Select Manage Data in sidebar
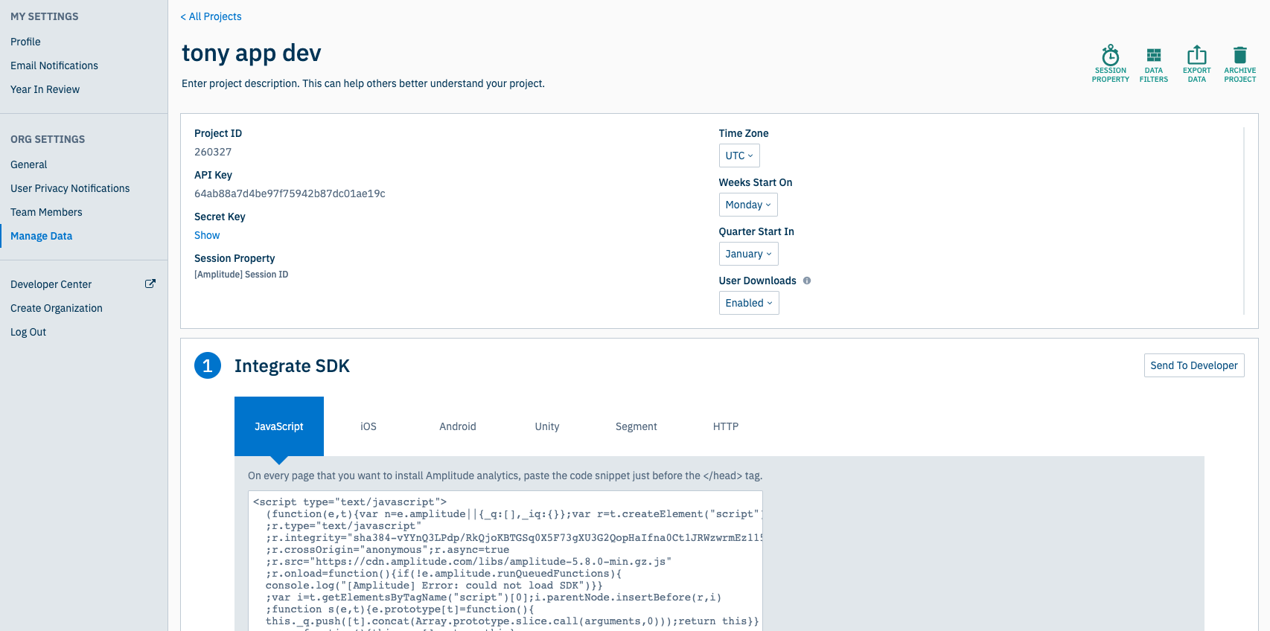Image resolution: width=1270 pixels, height=631 pixels. coord(42,236)
